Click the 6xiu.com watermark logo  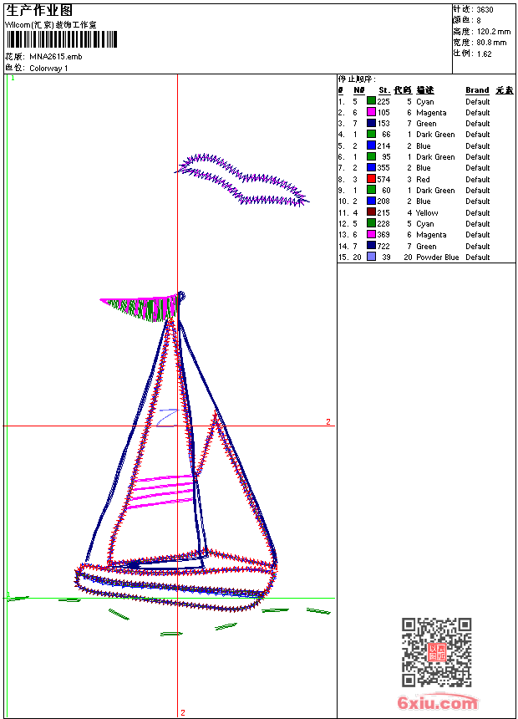[x=438, y=703]
